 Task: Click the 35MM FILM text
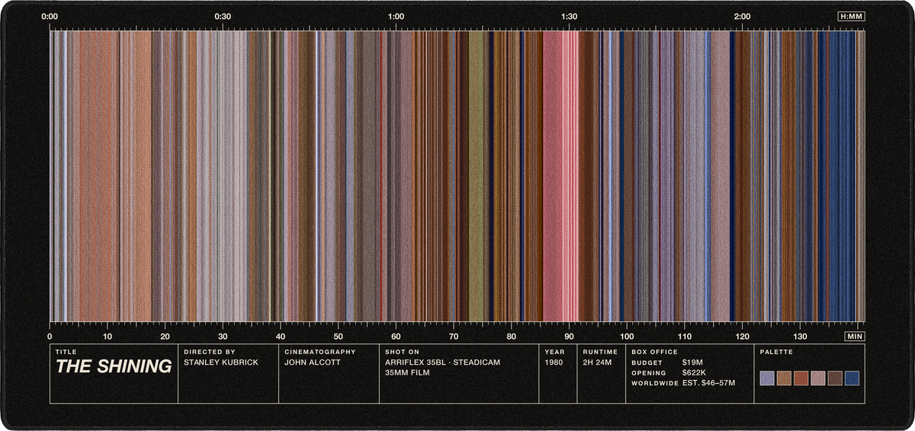[408, 373]
